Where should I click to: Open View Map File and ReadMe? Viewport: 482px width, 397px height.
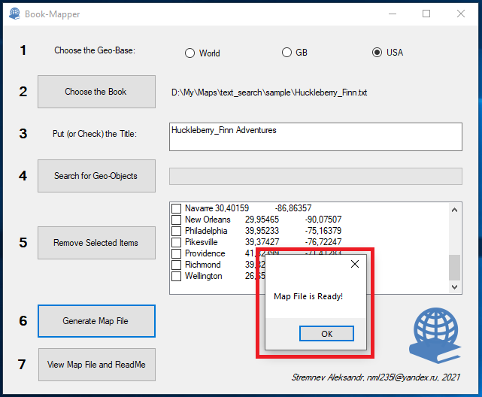point(97,365)
